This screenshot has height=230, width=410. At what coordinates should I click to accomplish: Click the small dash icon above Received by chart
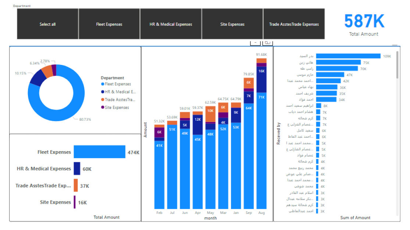click(395, 45)
